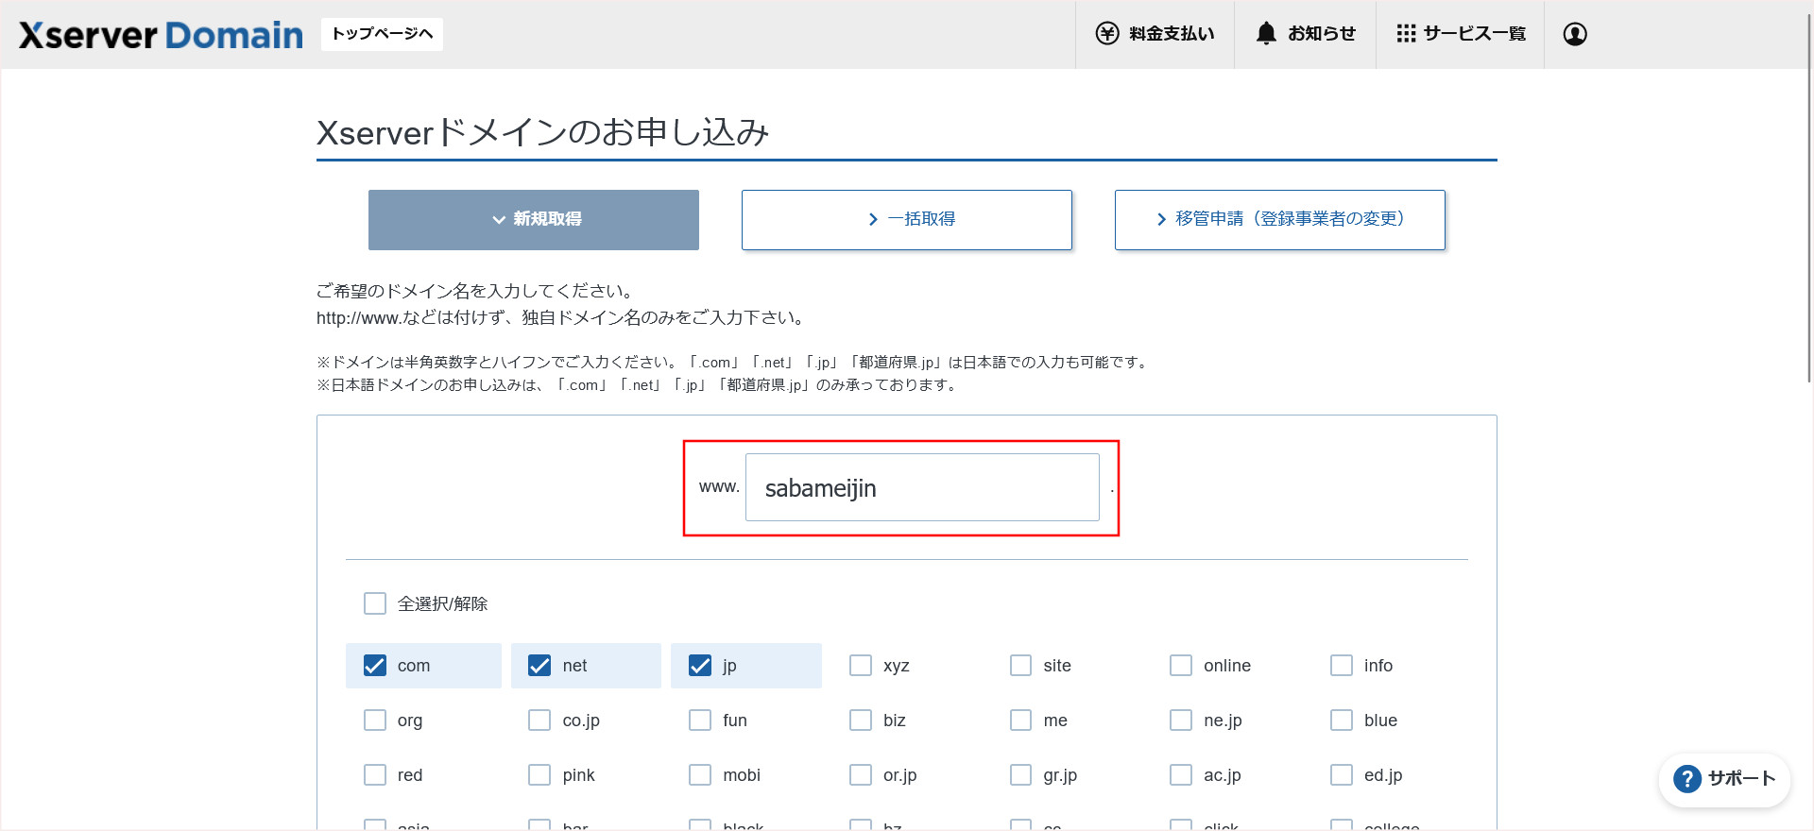This screenshot has width=1814, height=831.
Task: Check the ne.jp domain checkbox
Action: click(x=1181, y=721)
